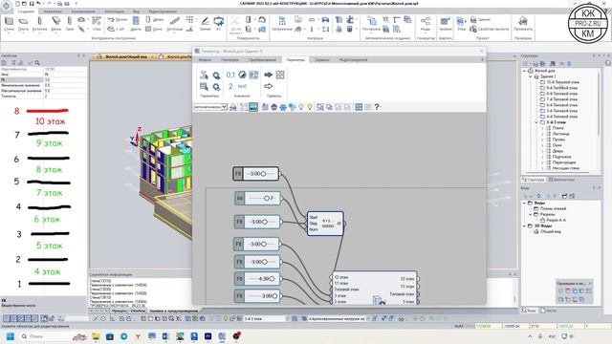Click the grid layout icon in generator toolbar

[x=359, y=107]
